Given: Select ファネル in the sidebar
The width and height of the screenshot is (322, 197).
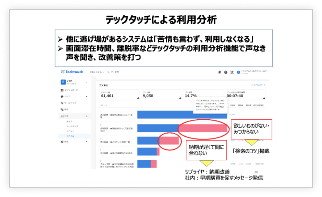Looking at the screenshot, I should [x=70, y=135].
